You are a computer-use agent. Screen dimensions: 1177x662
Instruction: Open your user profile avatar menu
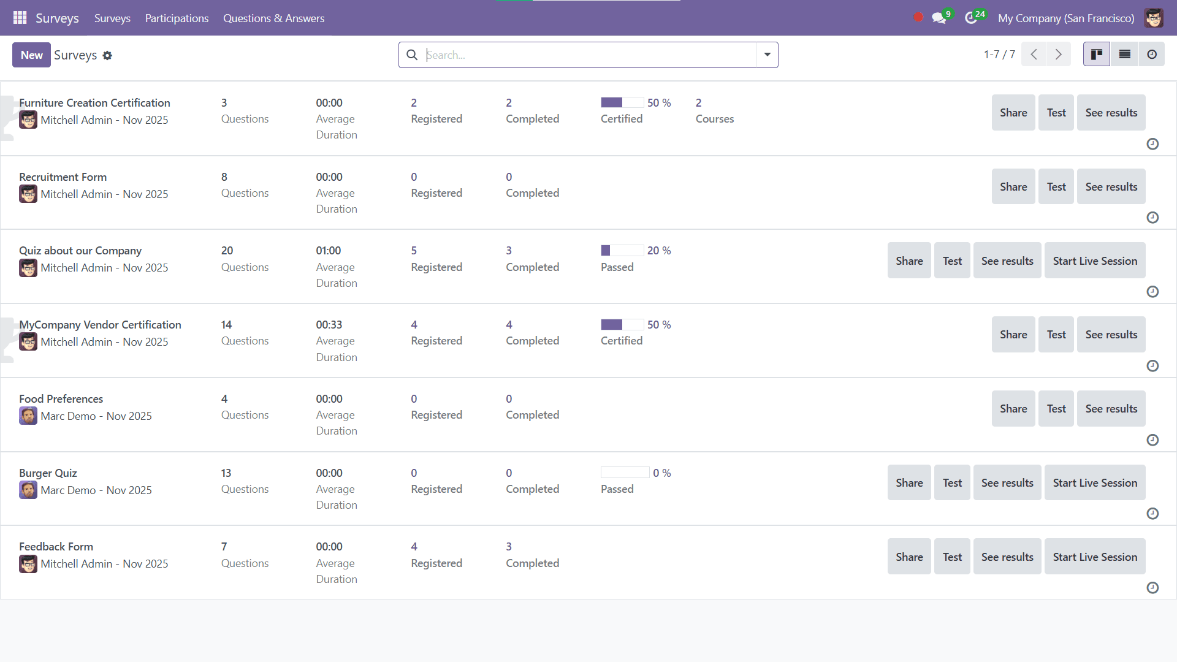[1154, 18]
